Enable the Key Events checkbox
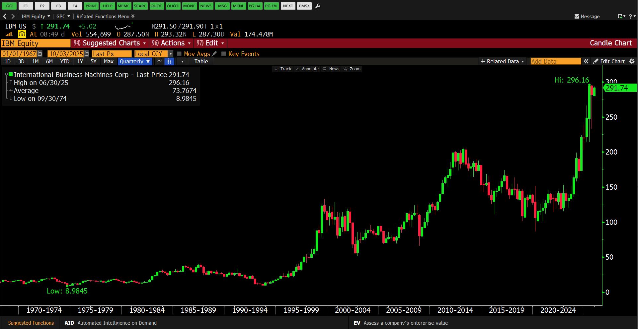This screenshot has height=329, width=638. click(x=224, y=54)
